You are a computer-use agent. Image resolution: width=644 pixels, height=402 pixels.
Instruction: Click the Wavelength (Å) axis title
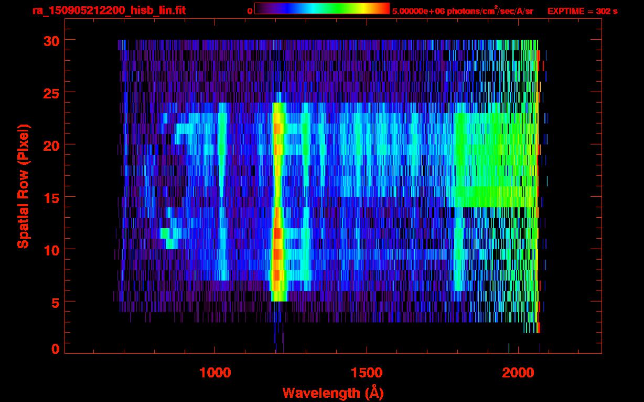(x=333, y=393)
